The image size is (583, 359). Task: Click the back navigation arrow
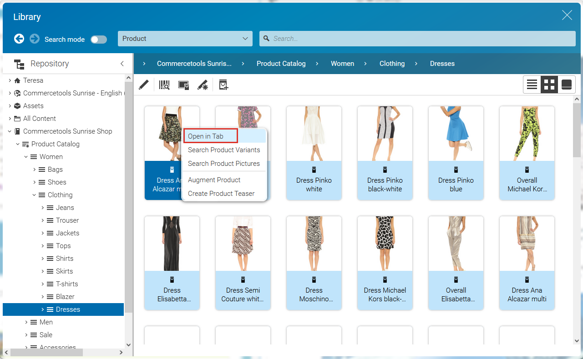(19, 39)
